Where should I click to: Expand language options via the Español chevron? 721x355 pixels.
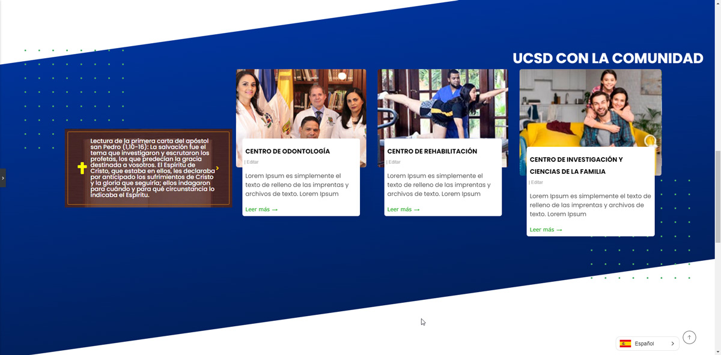point(672,344)
